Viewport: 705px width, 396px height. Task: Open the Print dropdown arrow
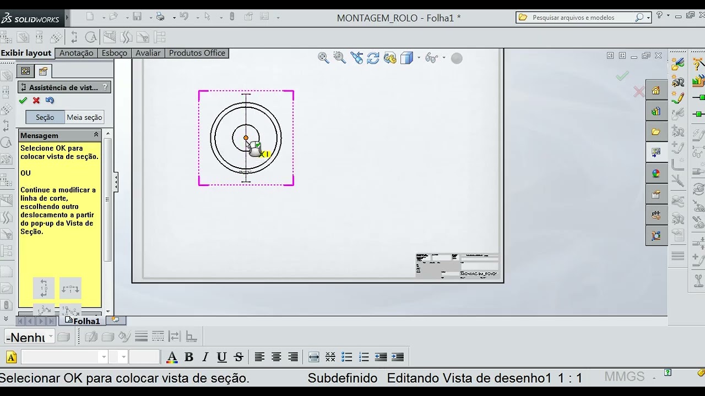point(174,18)
